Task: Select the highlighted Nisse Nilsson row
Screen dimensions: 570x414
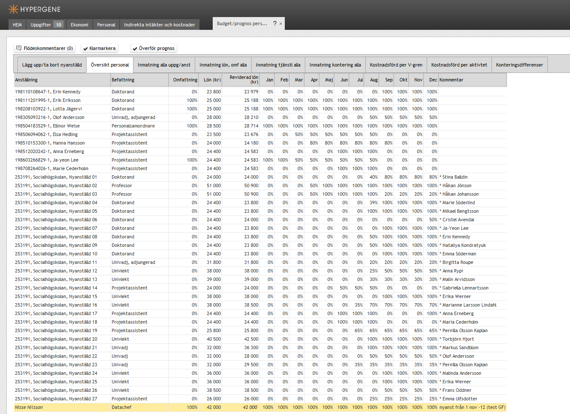Action: (260, 407)
